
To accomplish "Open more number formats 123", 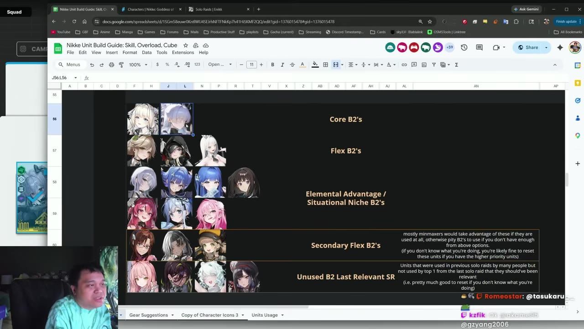I will click(x=197, y=65).
